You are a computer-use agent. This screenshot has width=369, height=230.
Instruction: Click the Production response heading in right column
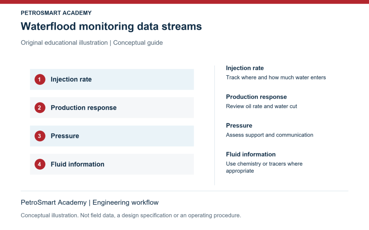tap(256, 97)
